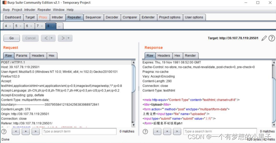Show response Headers view
276x143 pixels.
coord(164,56)
